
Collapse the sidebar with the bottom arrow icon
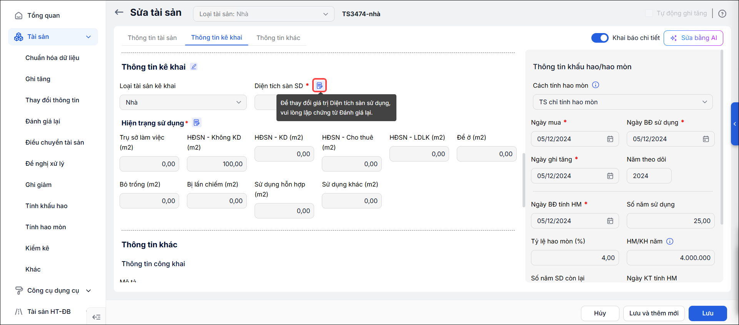(97, 317)
